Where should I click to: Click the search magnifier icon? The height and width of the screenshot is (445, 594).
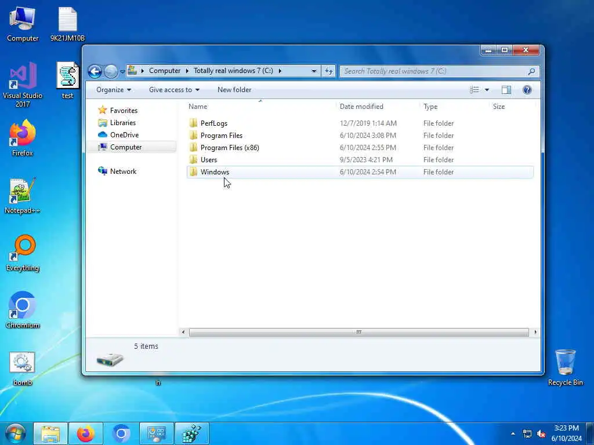[x=531, y=71]
